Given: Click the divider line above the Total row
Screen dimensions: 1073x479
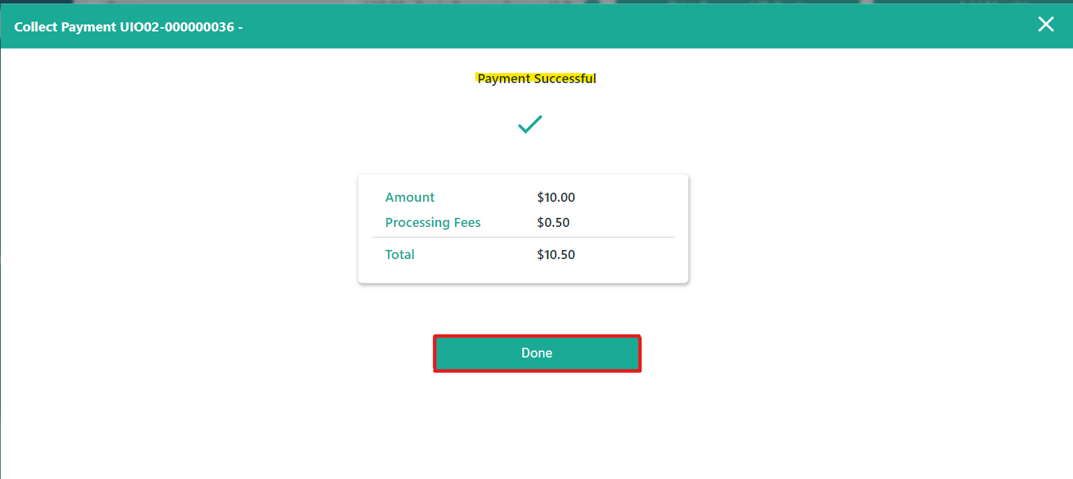Looking at the screenshot, I should pyautogui.click(x=523, y=238).
